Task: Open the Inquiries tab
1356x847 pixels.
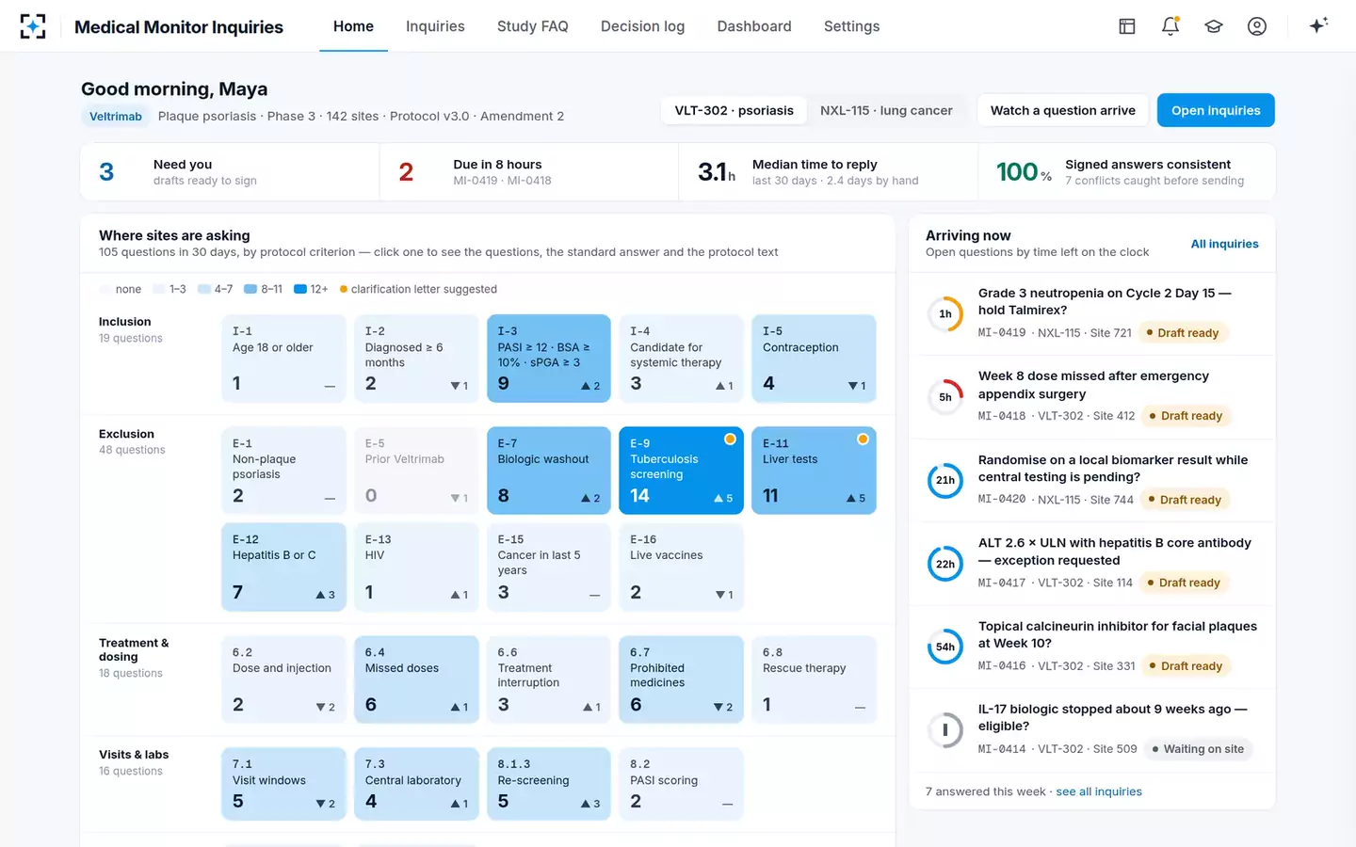Action: [435, 26]
